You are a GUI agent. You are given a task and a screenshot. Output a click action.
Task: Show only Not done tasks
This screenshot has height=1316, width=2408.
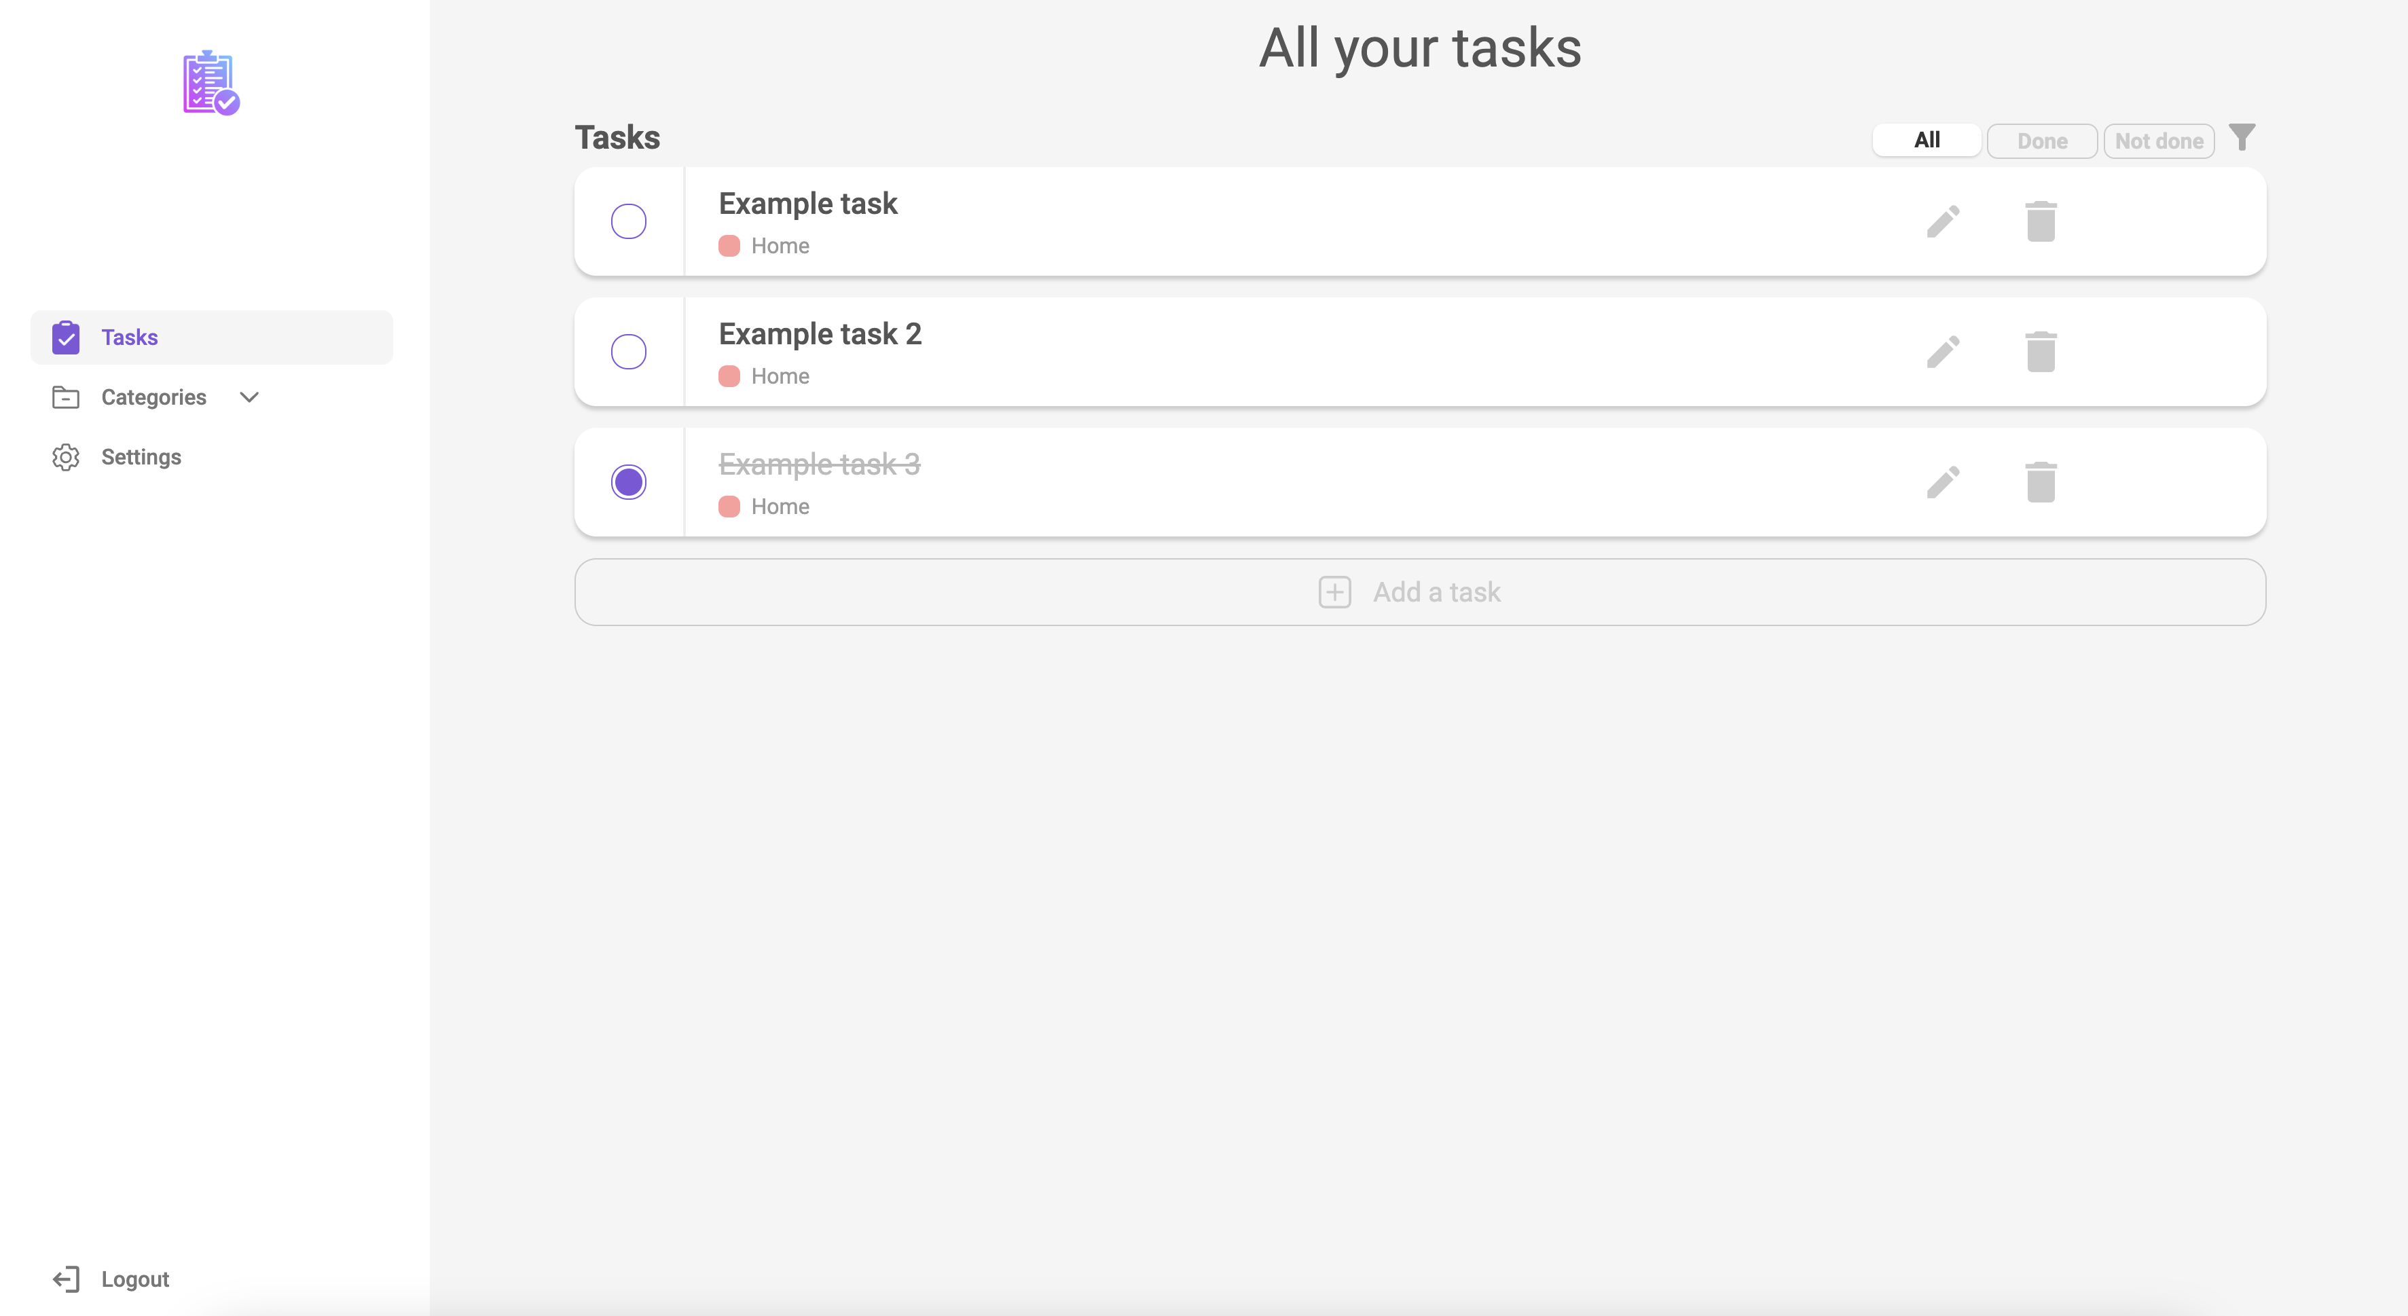click(x=2158, y=141)
